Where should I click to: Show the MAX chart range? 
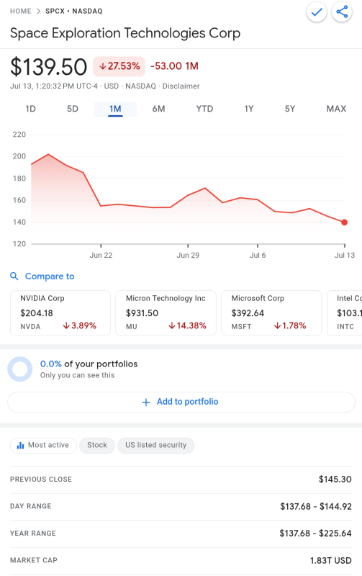(336, 109)
